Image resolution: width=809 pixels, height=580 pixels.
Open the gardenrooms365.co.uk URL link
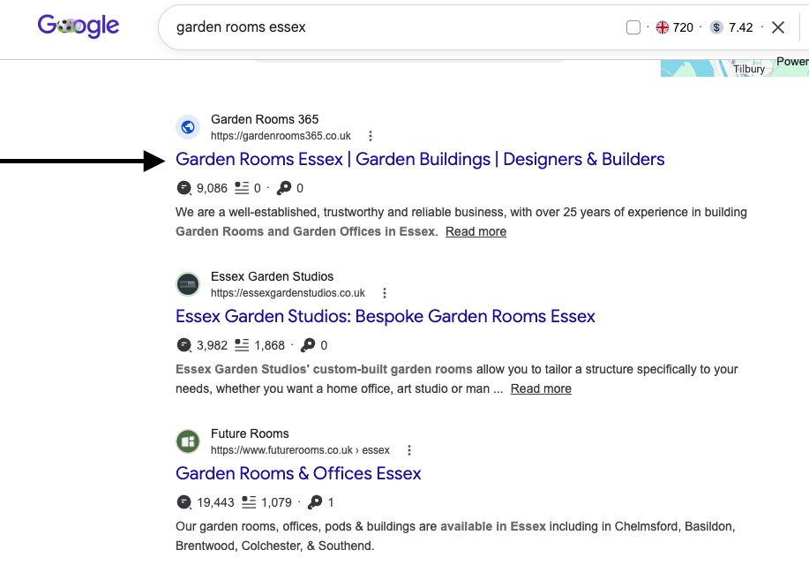[281, 136]
